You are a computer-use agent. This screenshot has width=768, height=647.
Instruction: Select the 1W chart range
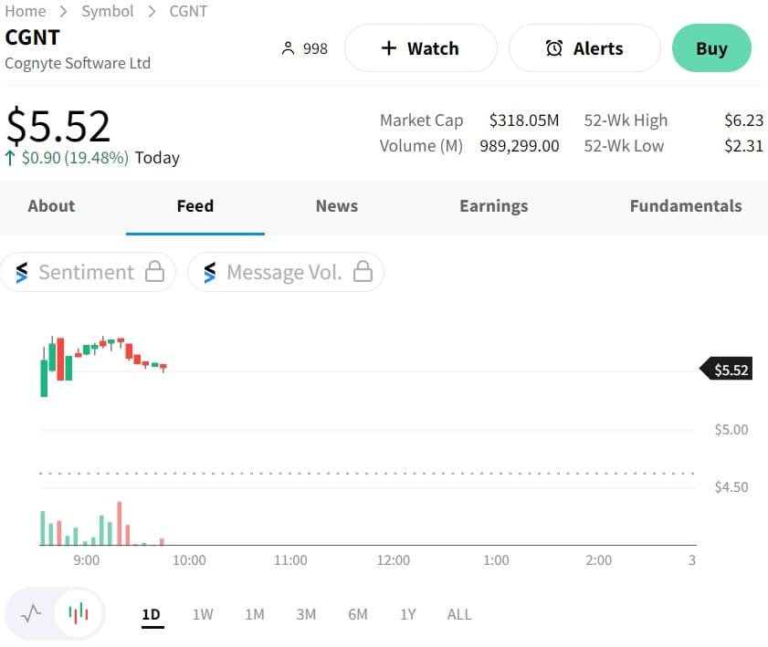pos(203,614)
